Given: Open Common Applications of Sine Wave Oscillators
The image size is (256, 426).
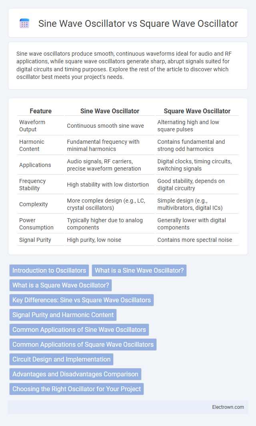Looking at the screenshot, I should tap(79, 330).
